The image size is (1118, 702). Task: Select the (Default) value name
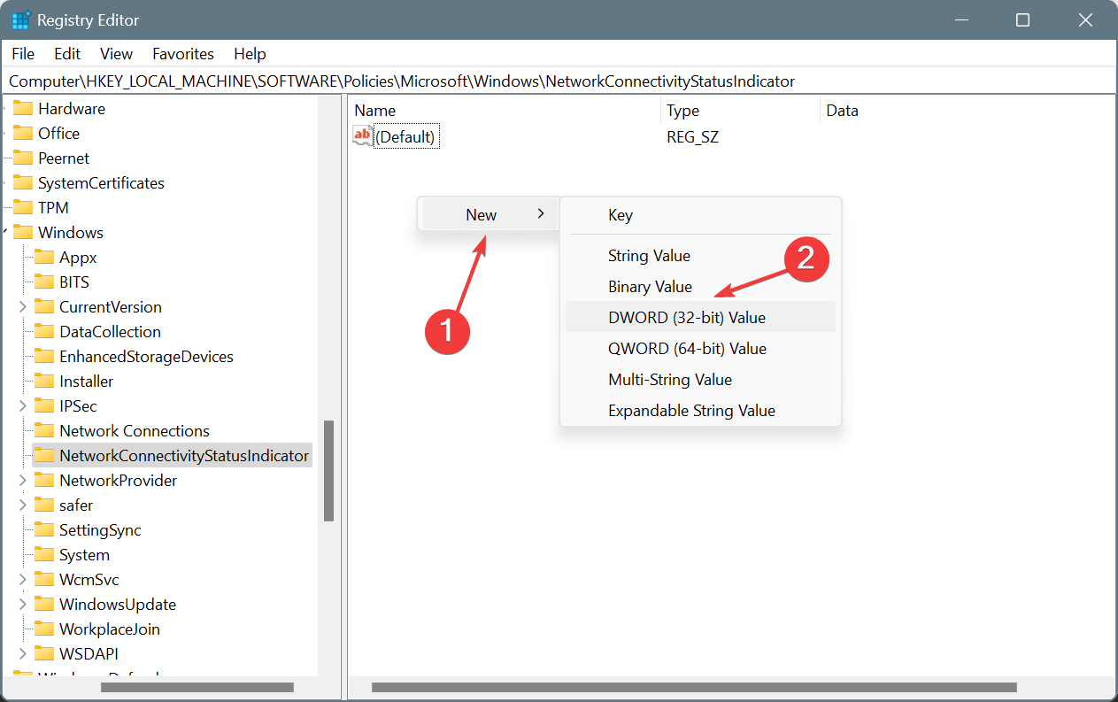coord(406,137)
